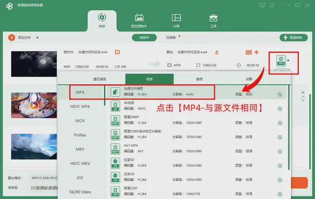This screenshot has height=199, width=315.
Task: Select the MOV format category
Action: click(80, 120)
